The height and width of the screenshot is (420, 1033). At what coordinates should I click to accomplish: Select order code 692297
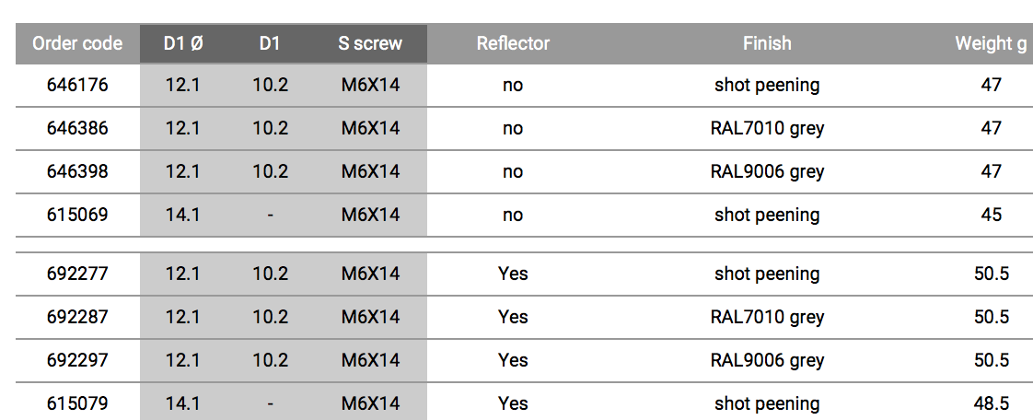coord(77,361)
